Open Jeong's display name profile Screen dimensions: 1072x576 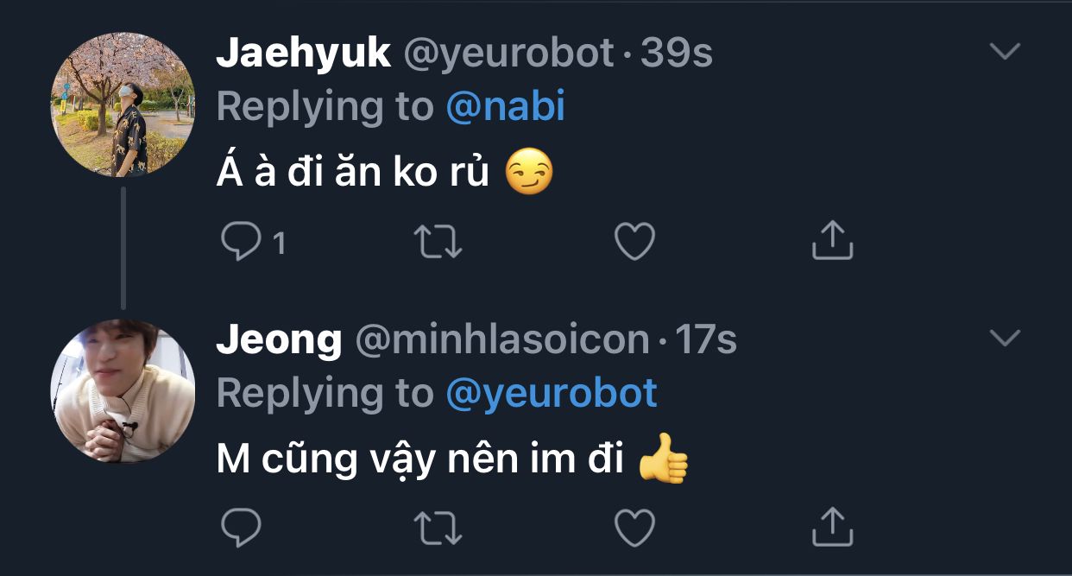click(279, 340)
